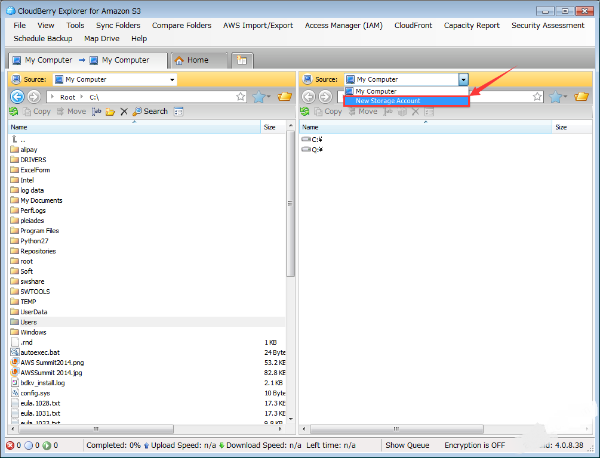Open the Security Assessment menu

coord(548,26)
